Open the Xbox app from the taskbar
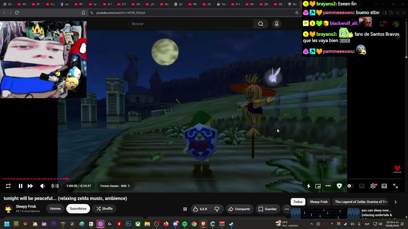Image resolution: width=408 pixels, height=229 pixels. [138, 224]
